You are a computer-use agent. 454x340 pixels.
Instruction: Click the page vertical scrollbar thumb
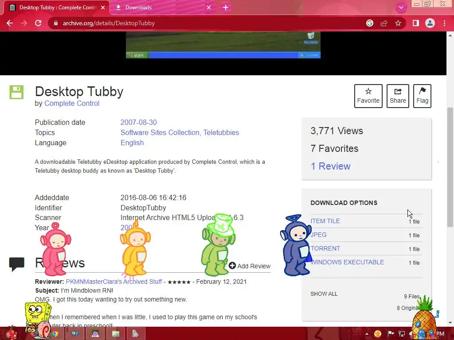click(450, 167)
